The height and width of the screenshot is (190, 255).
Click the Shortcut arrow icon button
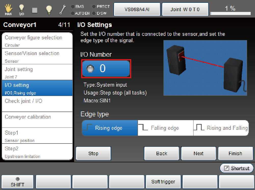click(x=237, y=168)
